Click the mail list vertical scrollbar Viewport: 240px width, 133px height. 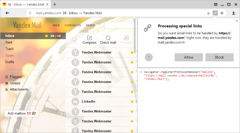click(135, 36)
